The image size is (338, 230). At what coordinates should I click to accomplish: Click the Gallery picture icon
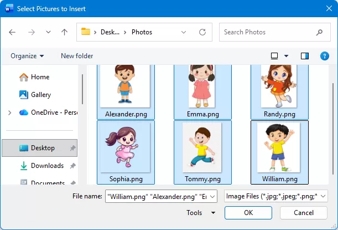(x=24, y=95)
